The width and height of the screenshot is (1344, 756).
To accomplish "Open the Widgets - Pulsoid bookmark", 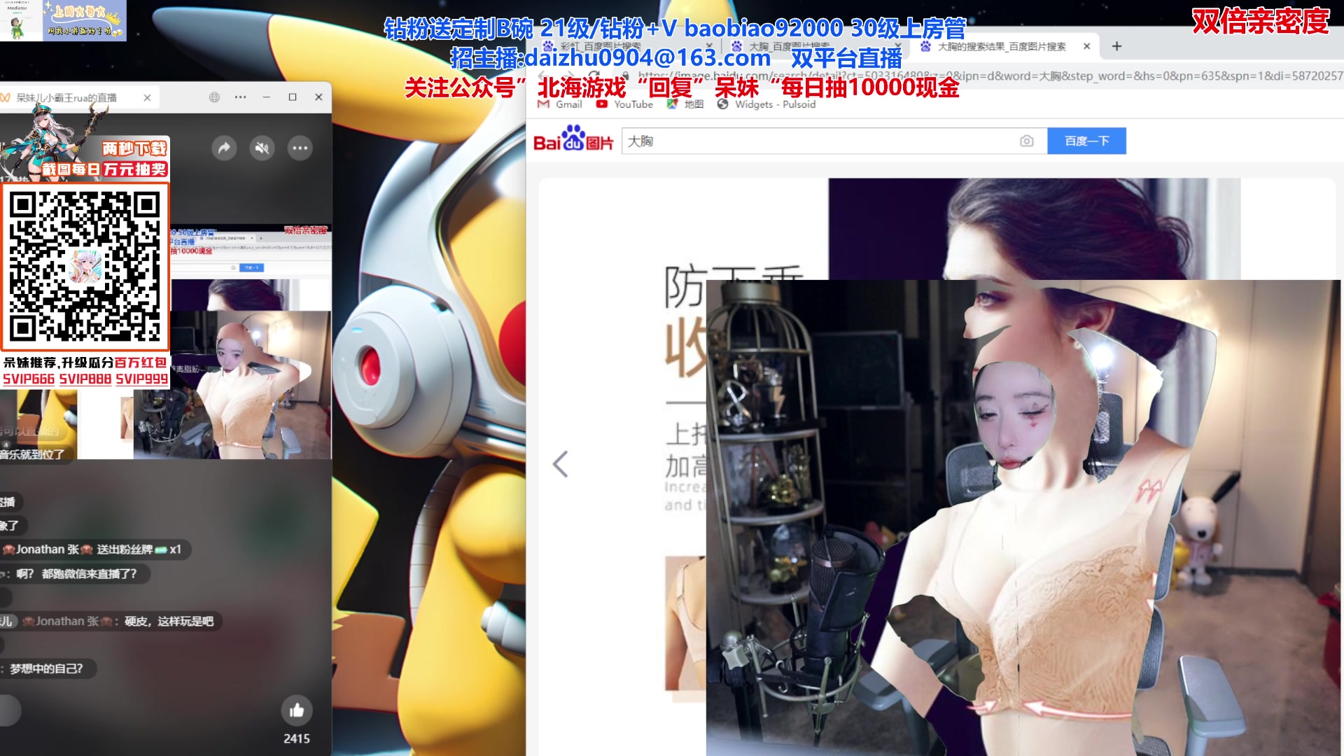I will [766, 104].
